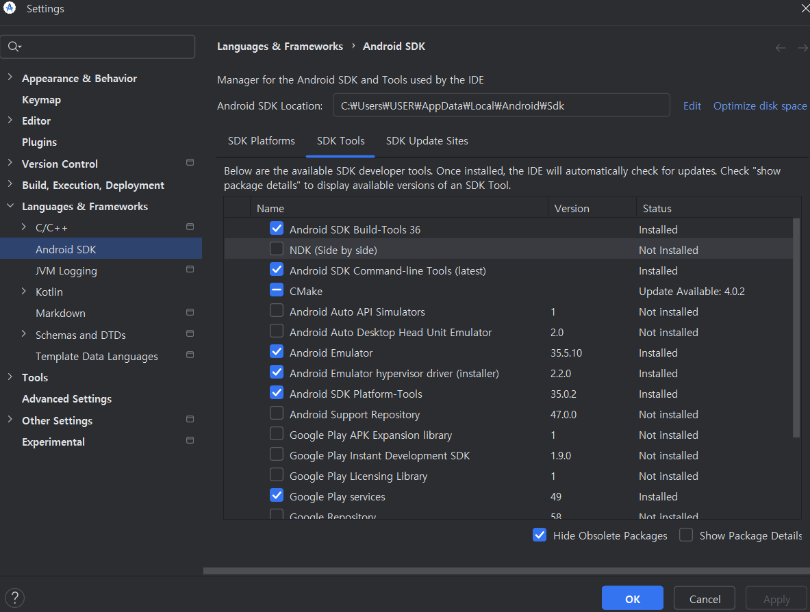The image size is (810, 612).
Task: Click the Version column header
Action: click(592, 208)
